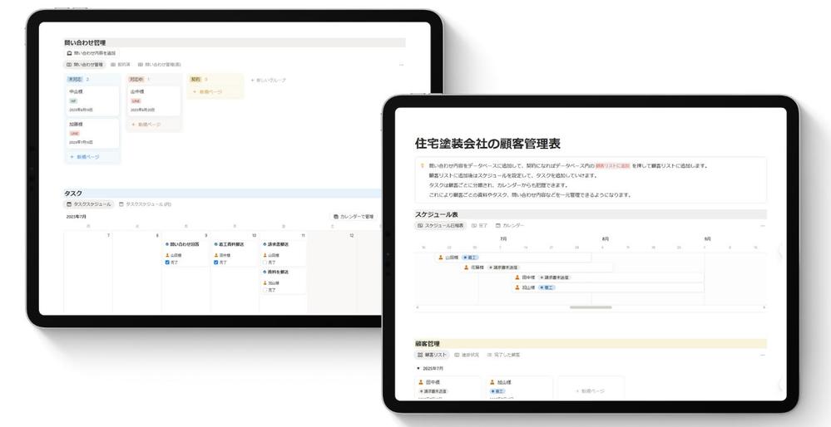This screenshot has height=427, width=831.
Task: Check 完了 on the 請求書郵送 task
Action: 265,263
